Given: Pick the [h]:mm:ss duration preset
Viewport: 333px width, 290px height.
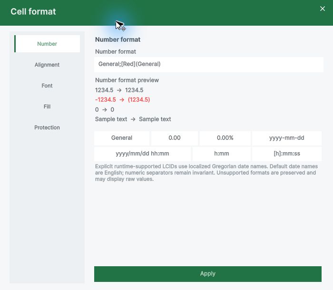Looking at the screenshot, I should [287, 154].
